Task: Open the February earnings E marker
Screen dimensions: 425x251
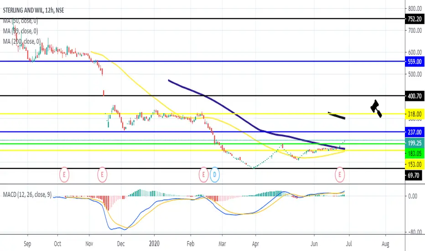Action: coord(203,175)
